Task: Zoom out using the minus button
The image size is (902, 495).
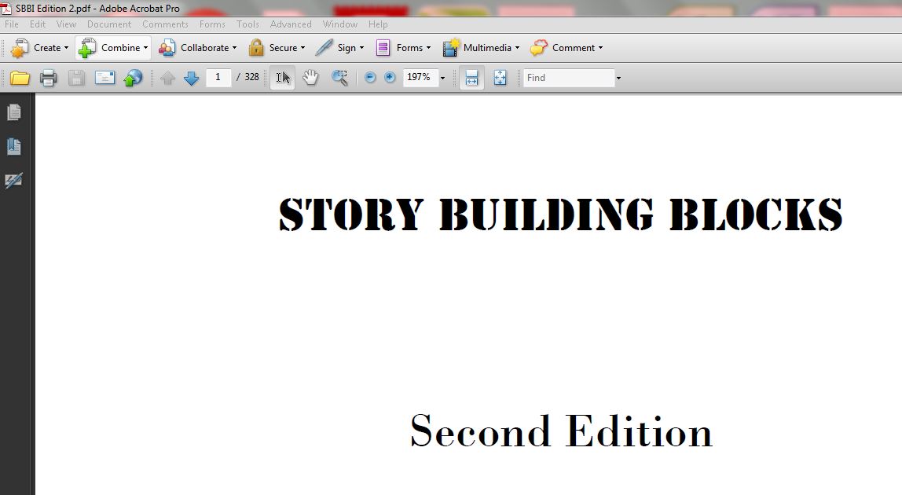Action: pos(369,77)
